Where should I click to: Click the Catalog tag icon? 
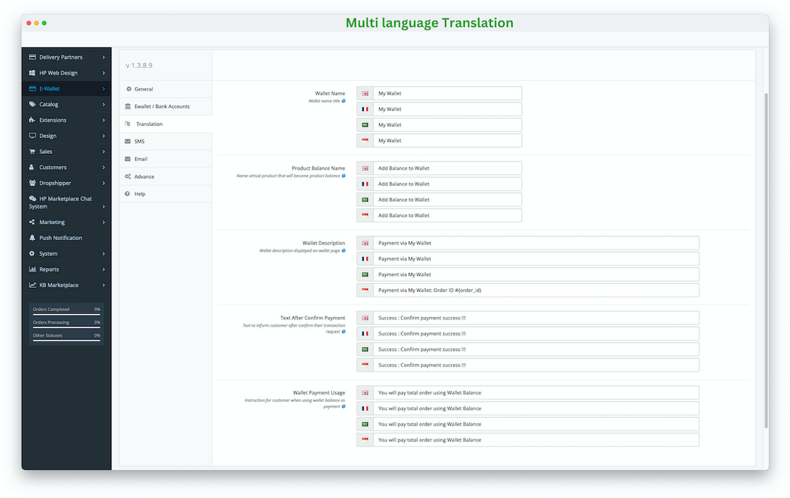point(32,104)
